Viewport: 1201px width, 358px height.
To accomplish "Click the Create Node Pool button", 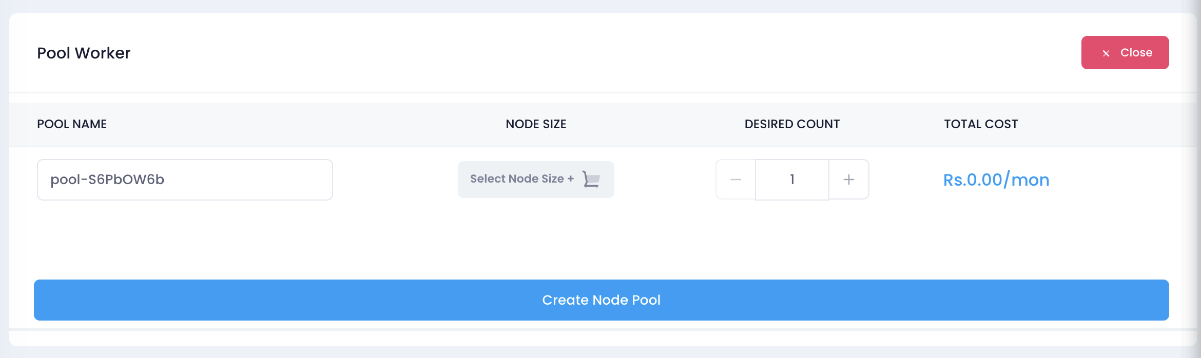I will pos(602,300).
